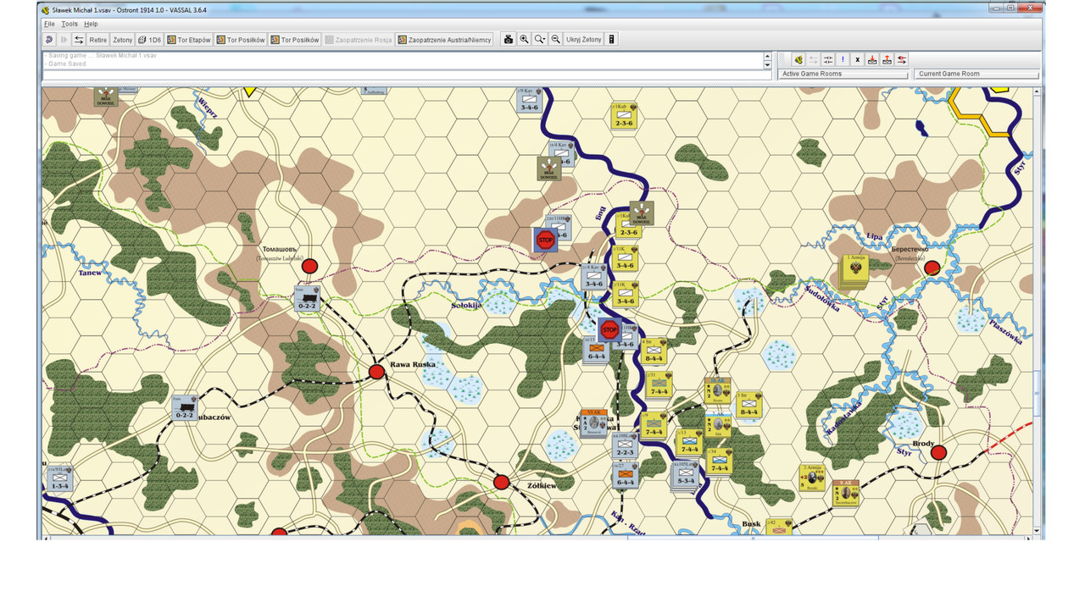Open Zaopatrzenie Austria/Niemcy supply chart

[444, 40]
